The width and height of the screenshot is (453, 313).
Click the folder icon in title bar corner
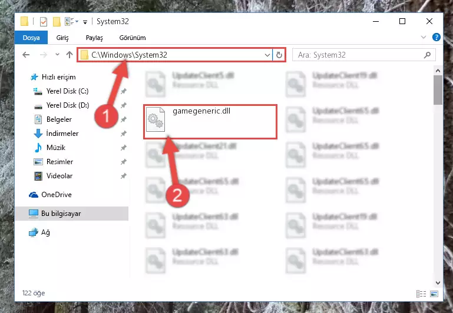pos(25,22)
